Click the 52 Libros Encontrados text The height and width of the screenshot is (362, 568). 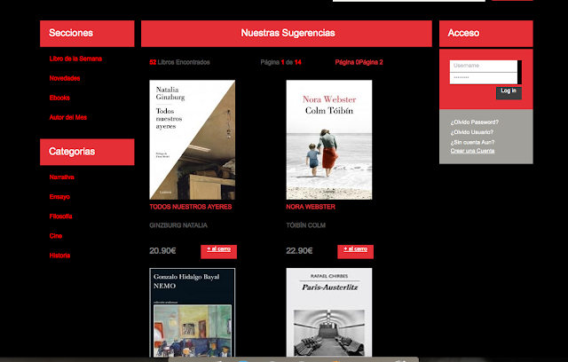pos(179,62)
